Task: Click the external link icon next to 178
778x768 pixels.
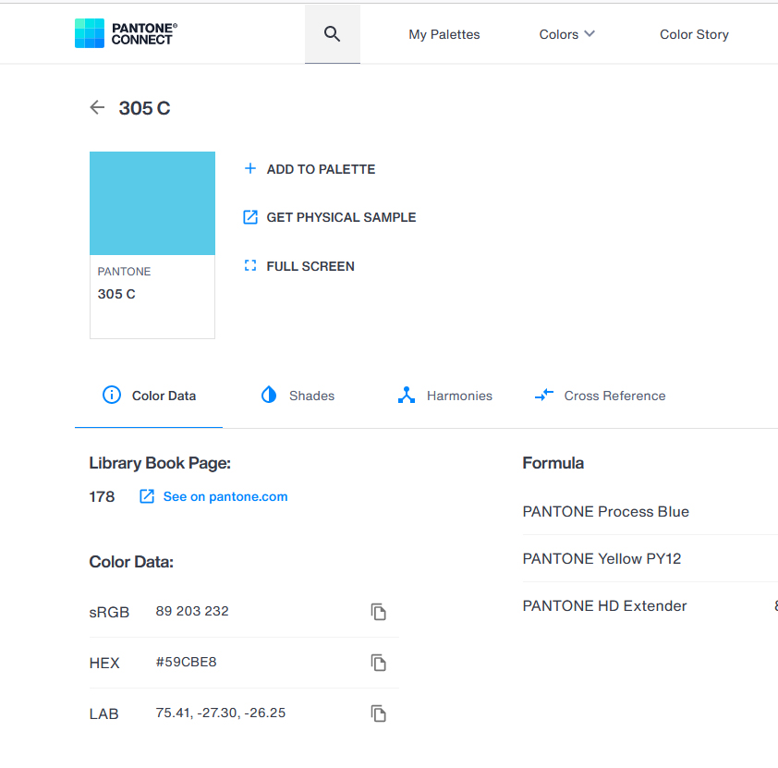Action: coord(147,496)
